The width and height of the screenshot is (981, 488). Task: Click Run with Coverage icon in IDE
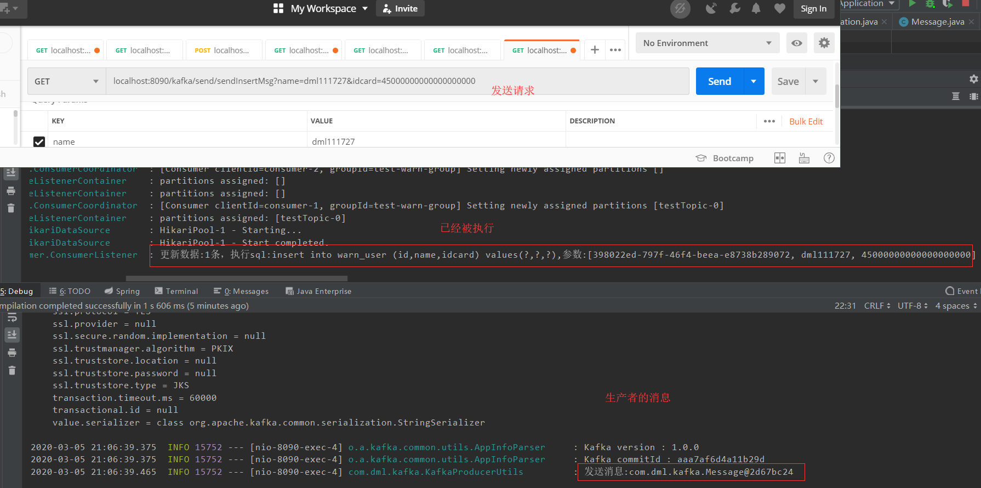point(948,4)
